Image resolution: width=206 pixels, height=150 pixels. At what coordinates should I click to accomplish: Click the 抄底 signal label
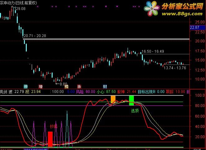pyautogui.click(x=54, y=126)
